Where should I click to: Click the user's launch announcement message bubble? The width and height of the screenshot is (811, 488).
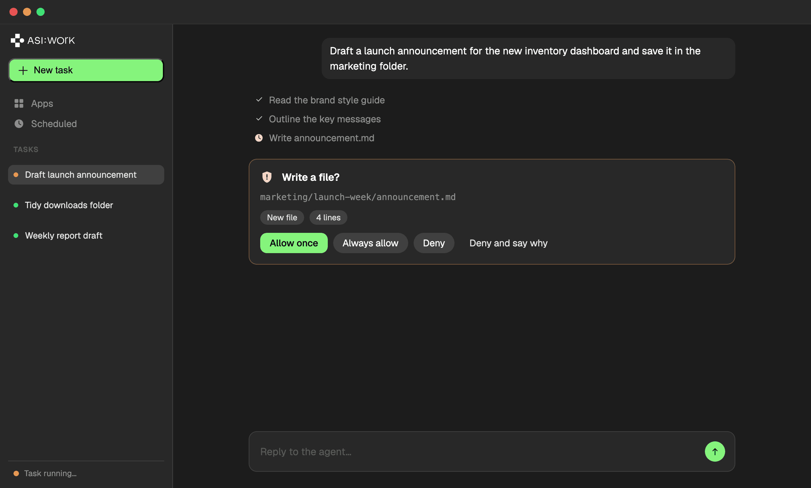(x=528, y=58)
